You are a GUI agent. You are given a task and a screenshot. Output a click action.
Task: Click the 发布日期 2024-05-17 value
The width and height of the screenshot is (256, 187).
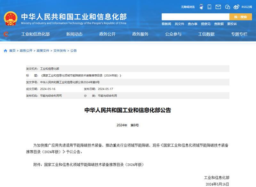tap(106, 89)
